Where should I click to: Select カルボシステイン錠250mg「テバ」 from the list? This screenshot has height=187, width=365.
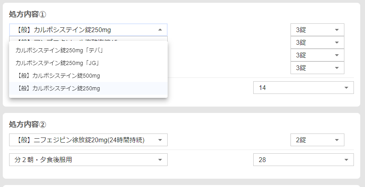point(59,50)
